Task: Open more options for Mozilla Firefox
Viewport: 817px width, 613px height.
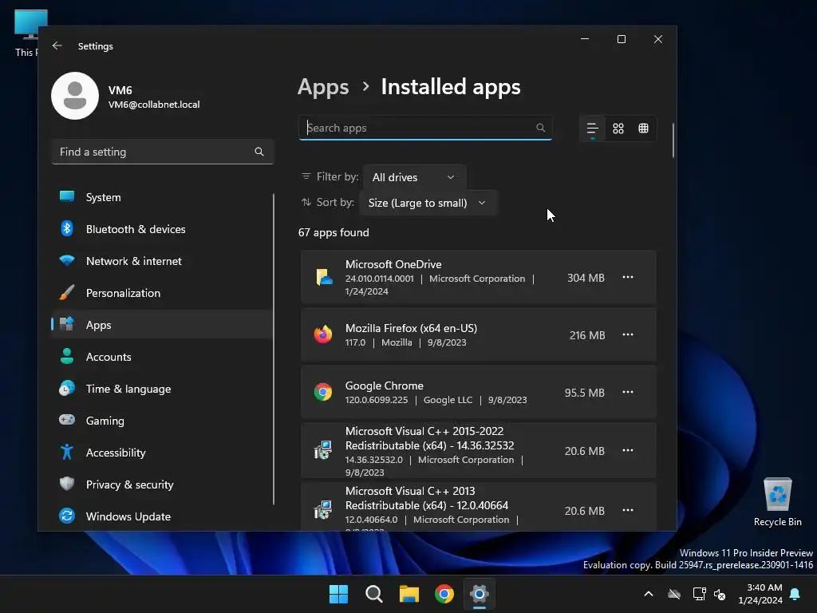Action: (x=628, y=334)
